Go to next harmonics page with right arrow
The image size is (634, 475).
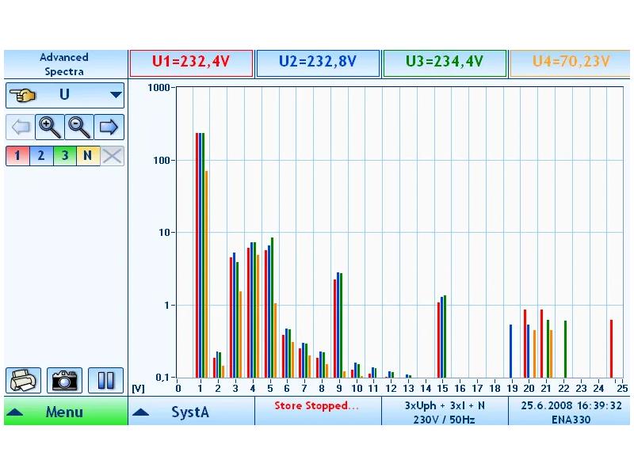pyautogui.click(x=109, y=127)
